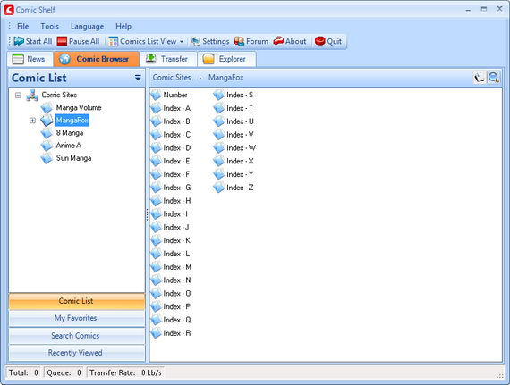Screen dimensions: 510x385
Task: Select the 'Index - J' list entry
Action: click(170, 227)
